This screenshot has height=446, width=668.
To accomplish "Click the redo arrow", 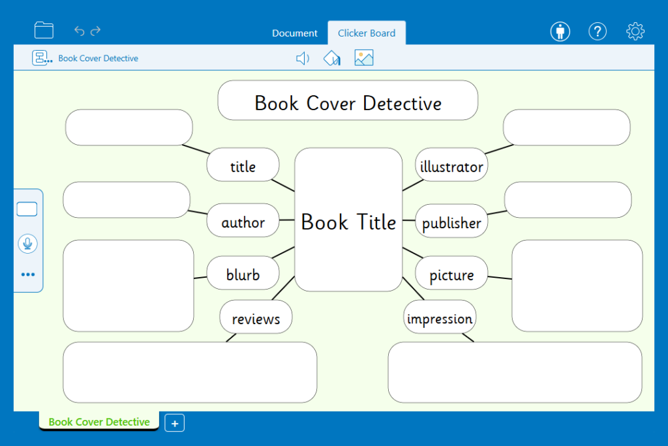I will pos(96,31).
